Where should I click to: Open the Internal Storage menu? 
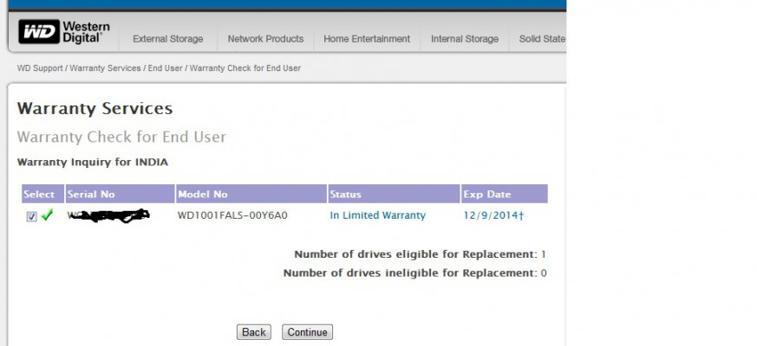[465, 39]
